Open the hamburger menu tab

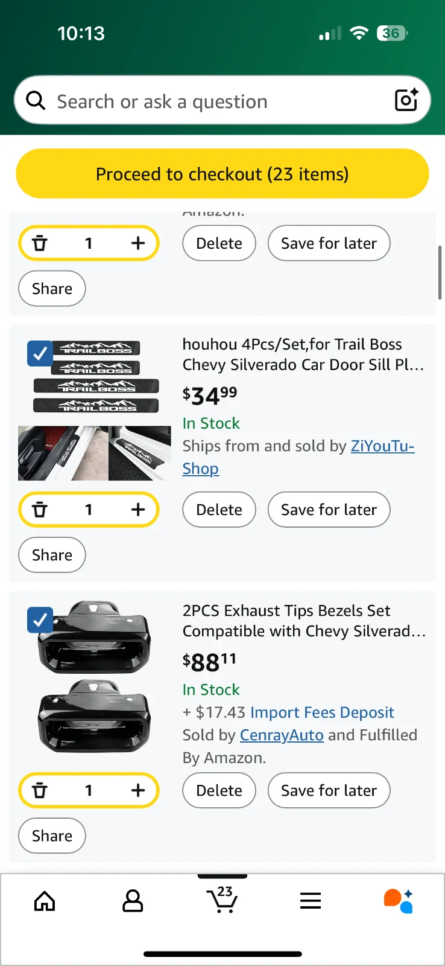[x=311, y=901]
